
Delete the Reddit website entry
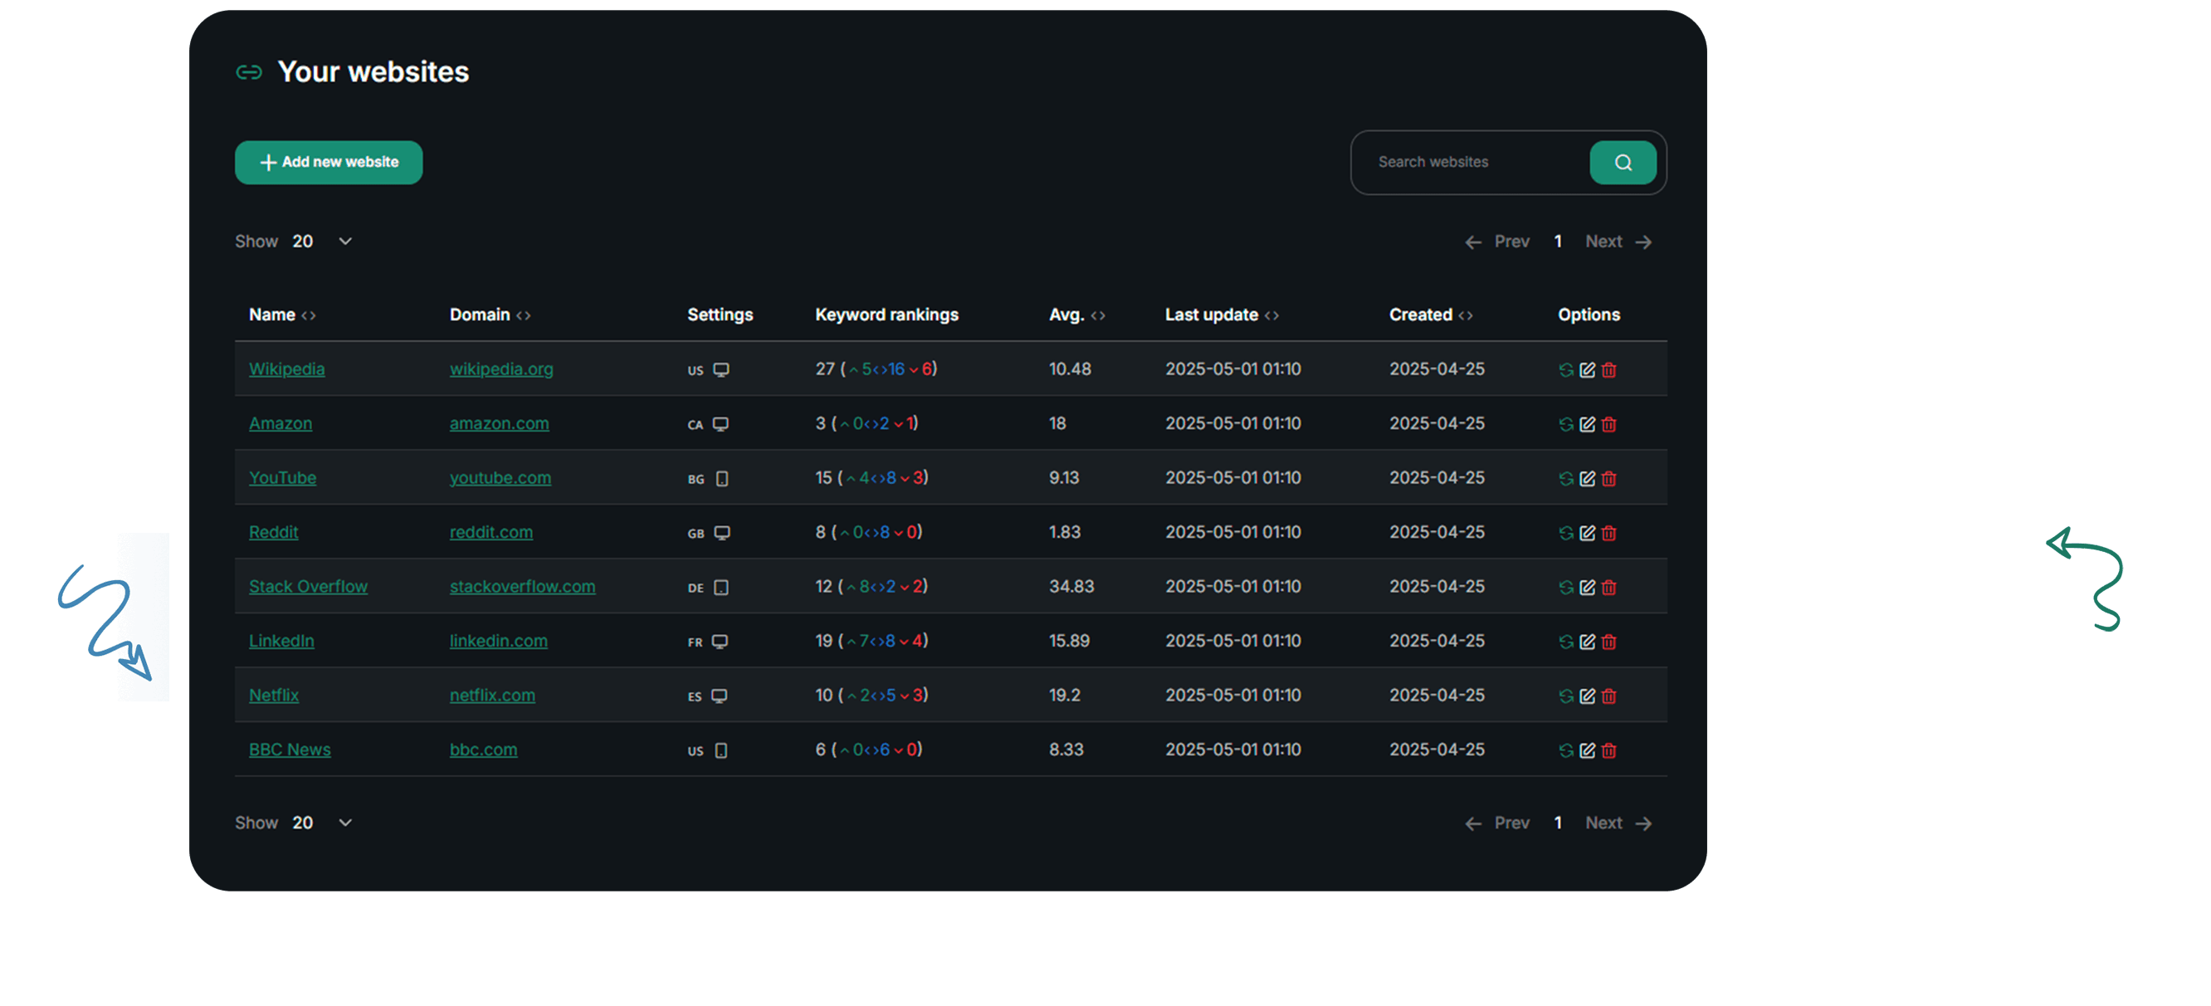pos(1608,533)
